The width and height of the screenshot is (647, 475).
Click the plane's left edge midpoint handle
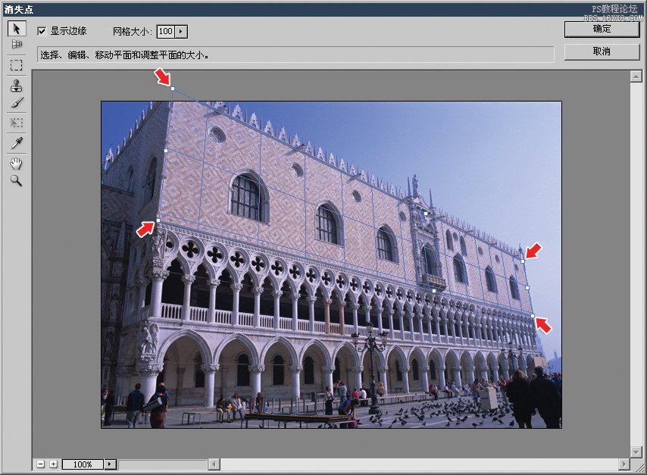[x=166, y=151]
